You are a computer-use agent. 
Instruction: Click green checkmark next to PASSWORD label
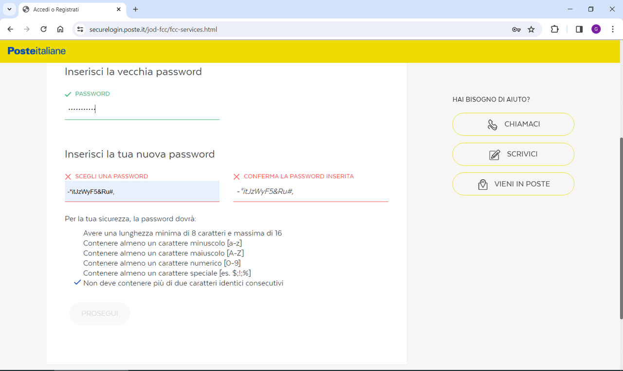pos(68,94)
